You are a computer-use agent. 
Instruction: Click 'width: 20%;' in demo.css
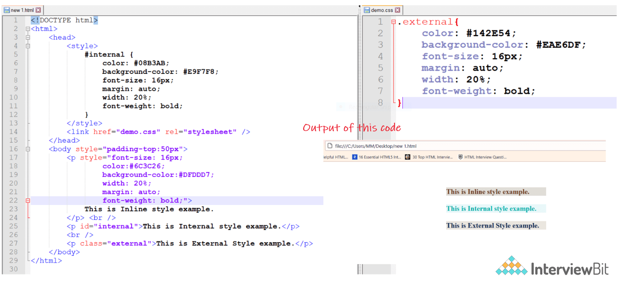click(457, 79)
